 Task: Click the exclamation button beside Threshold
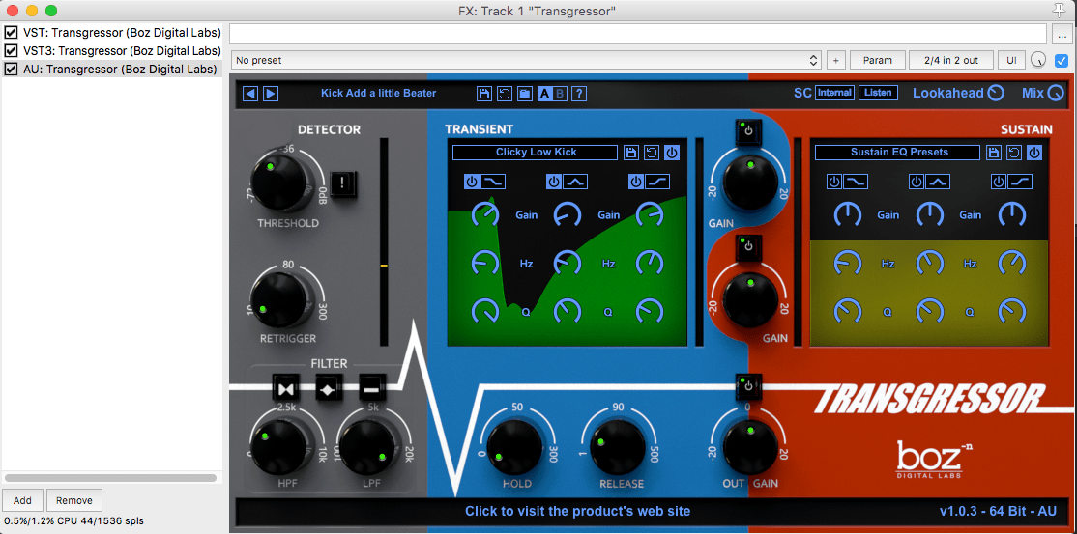pos(341,183)
